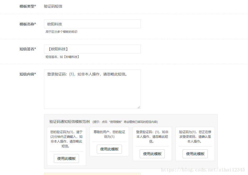The image size is (248, 175).
Task: Click 使用此模板 under the first template sample
Action: click(x=66, y=158)
